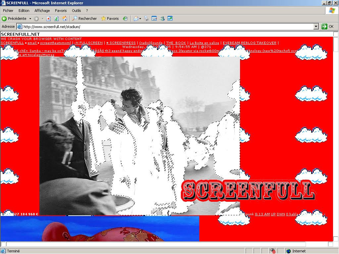Click the black-and-white kiss photograph
This screenshot has width=339, height=254.
point(140,136)
